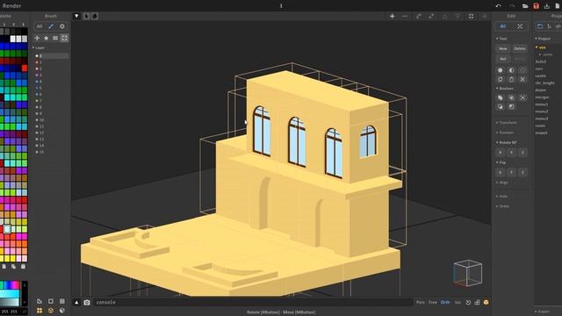The height and width of the screenshot is (316, 562).
Task: Open a project with the folder icon
Action: (525, 6)
